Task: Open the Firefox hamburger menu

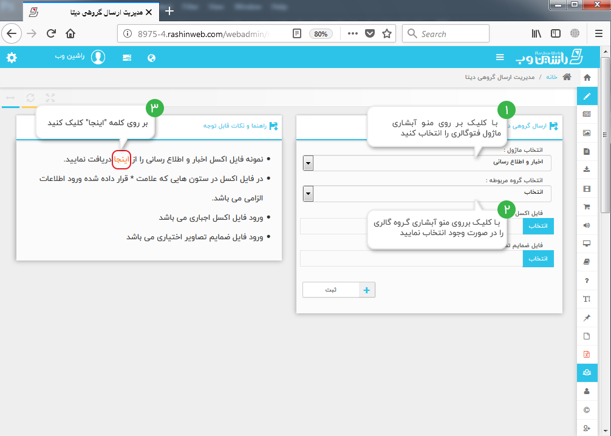Action: (599, 33)
